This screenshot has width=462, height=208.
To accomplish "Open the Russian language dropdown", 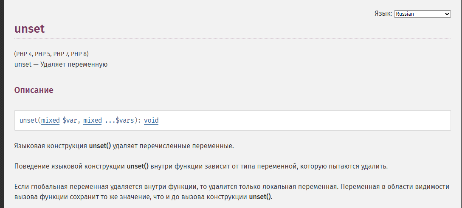I will [422, 14].
